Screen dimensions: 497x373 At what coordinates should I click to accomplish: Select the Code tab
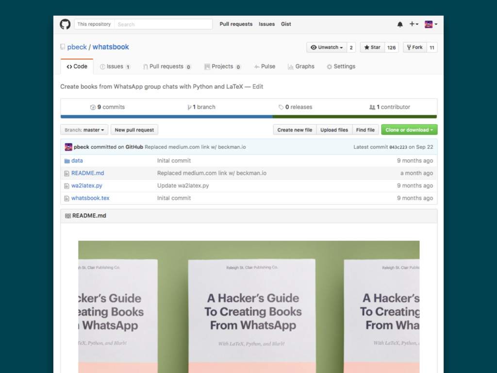[77, 66]
